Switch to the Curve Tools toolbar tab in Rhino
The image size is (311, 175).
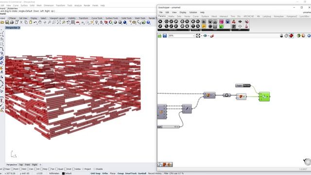(x=97, y=18)
